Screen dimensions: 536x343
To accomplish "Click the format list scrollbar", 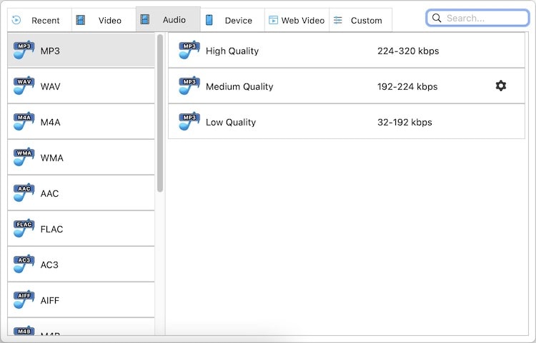I will (160, 113).
